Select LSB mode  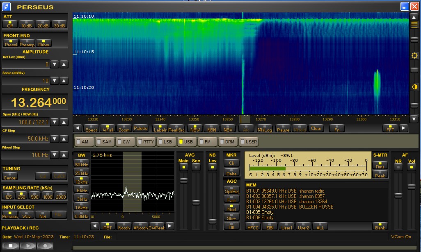pyautogui.click(x=167, y=141)
